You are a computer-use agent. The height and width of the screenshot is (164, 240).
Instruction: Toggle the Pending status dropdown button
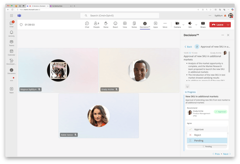(207, 147)
